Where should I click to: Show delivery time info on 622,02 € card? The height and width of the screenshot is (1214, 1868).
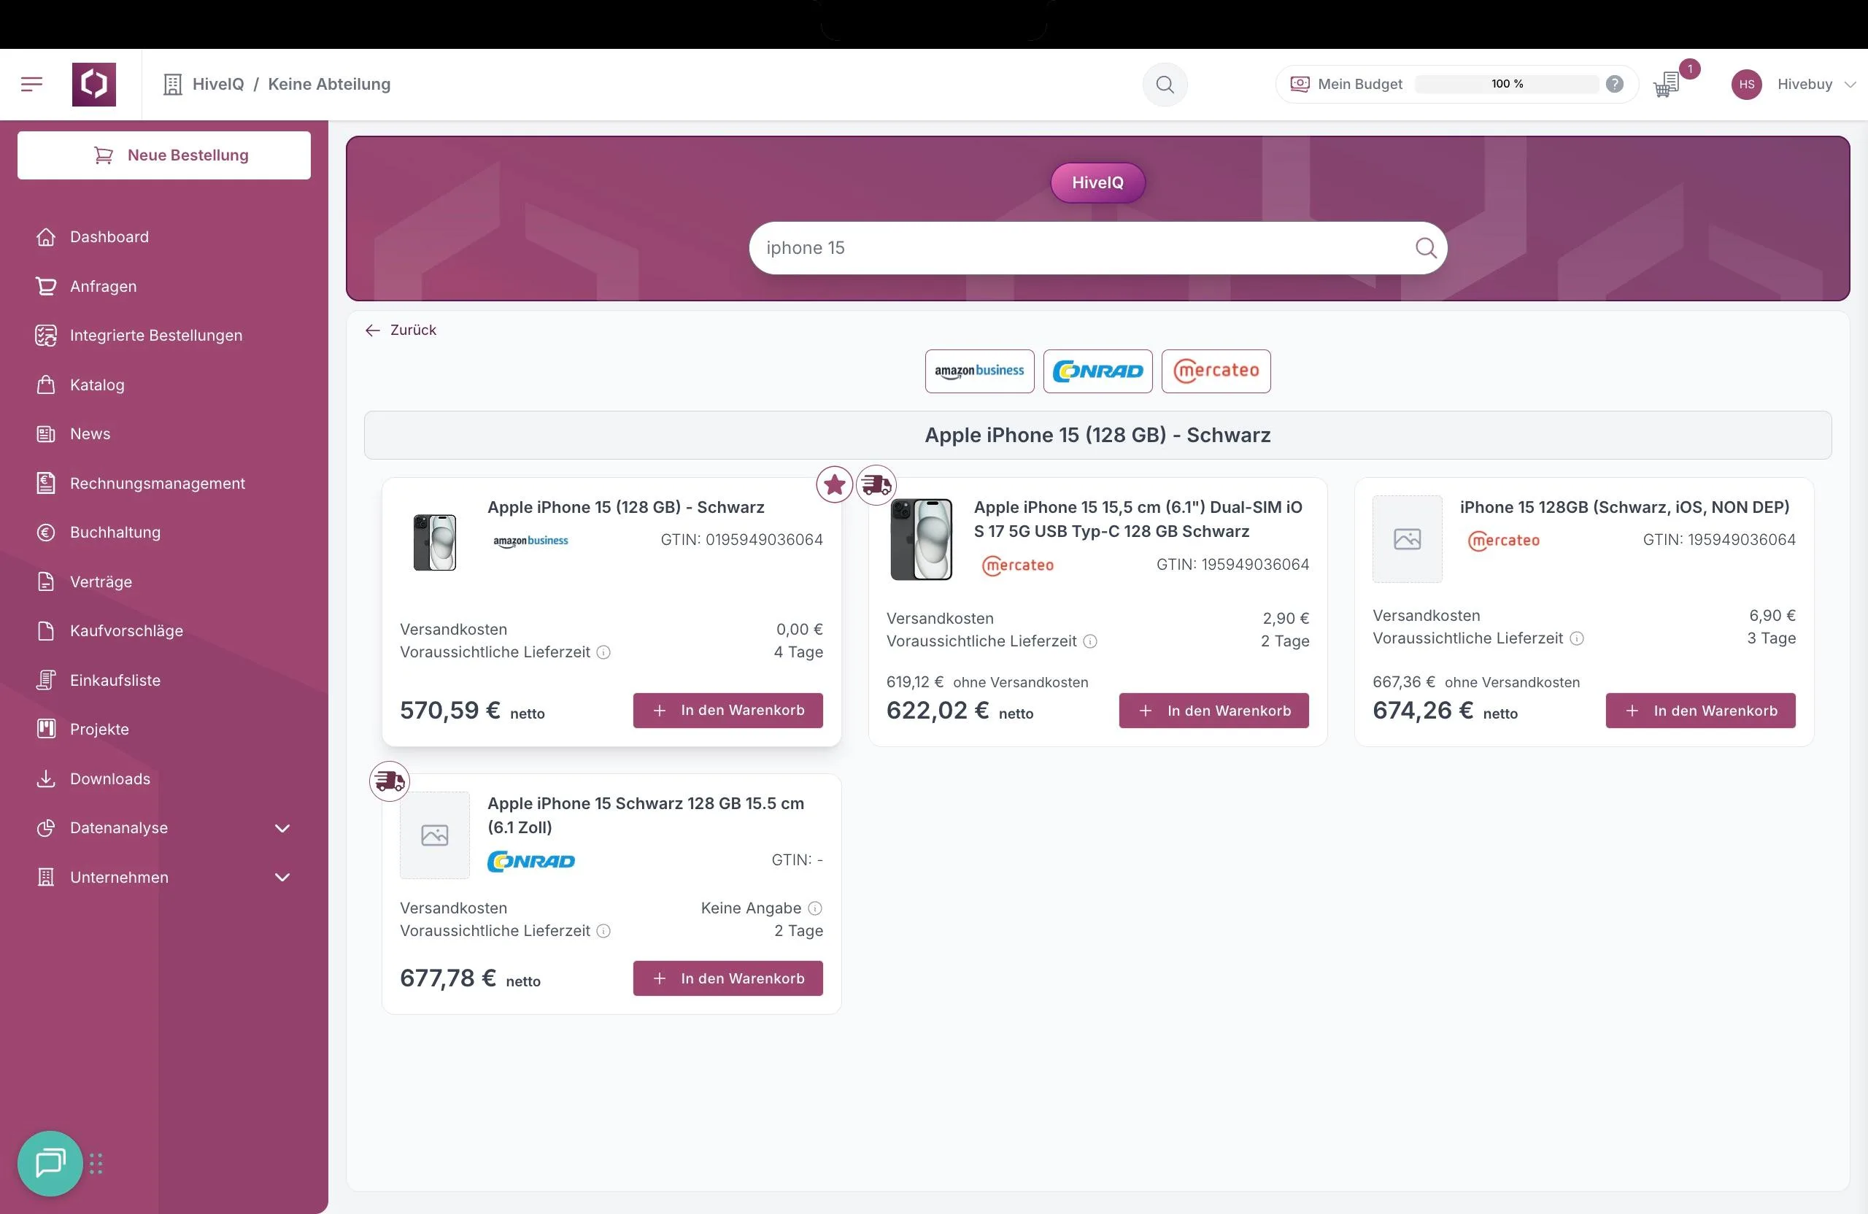(1090, 641)
